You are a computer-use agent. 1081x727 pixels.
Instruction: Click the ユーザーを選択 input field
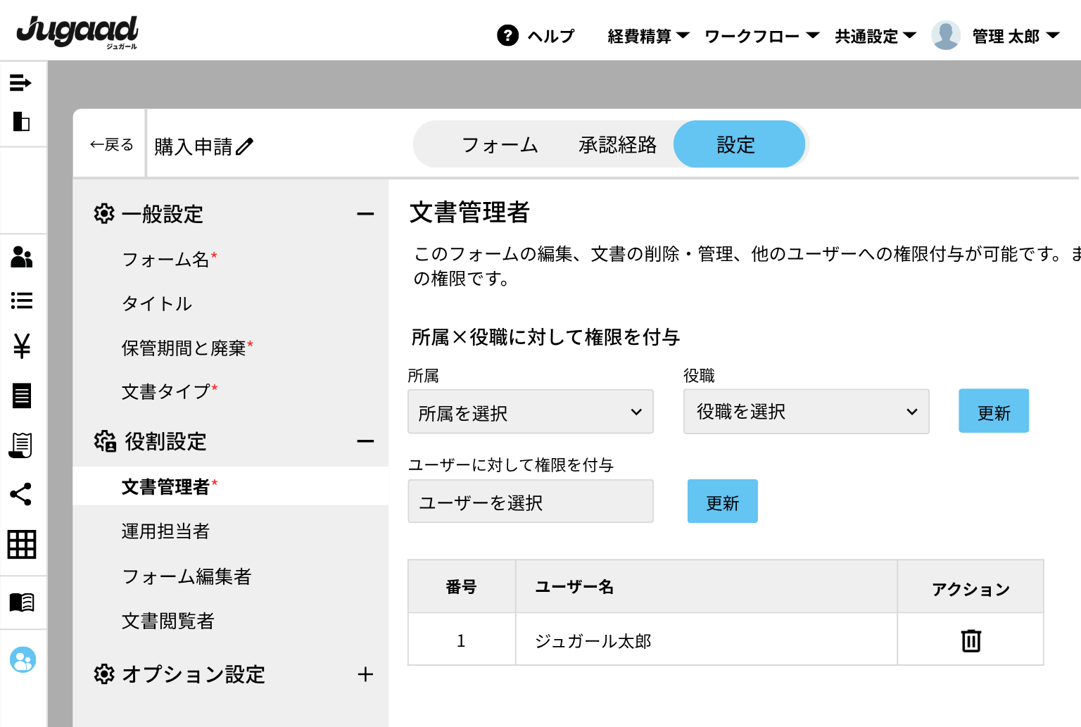[x=531, y=502]
